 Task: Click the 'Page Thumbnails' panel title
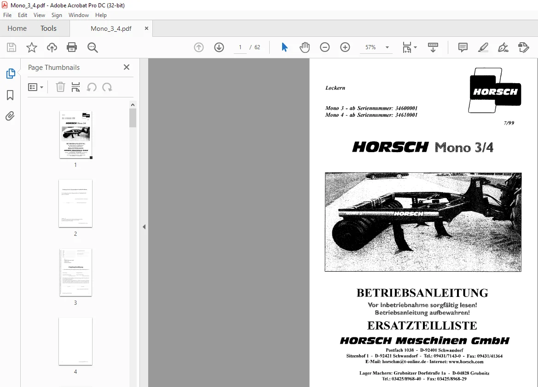click(54, 68)
